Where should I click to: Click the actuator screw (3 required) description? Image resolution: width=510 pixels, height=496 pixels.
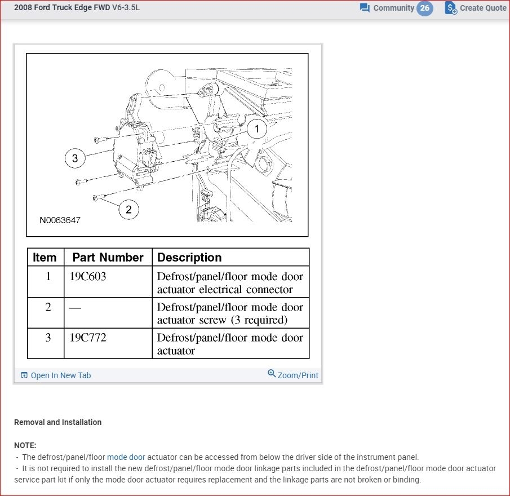coord(230,313)
